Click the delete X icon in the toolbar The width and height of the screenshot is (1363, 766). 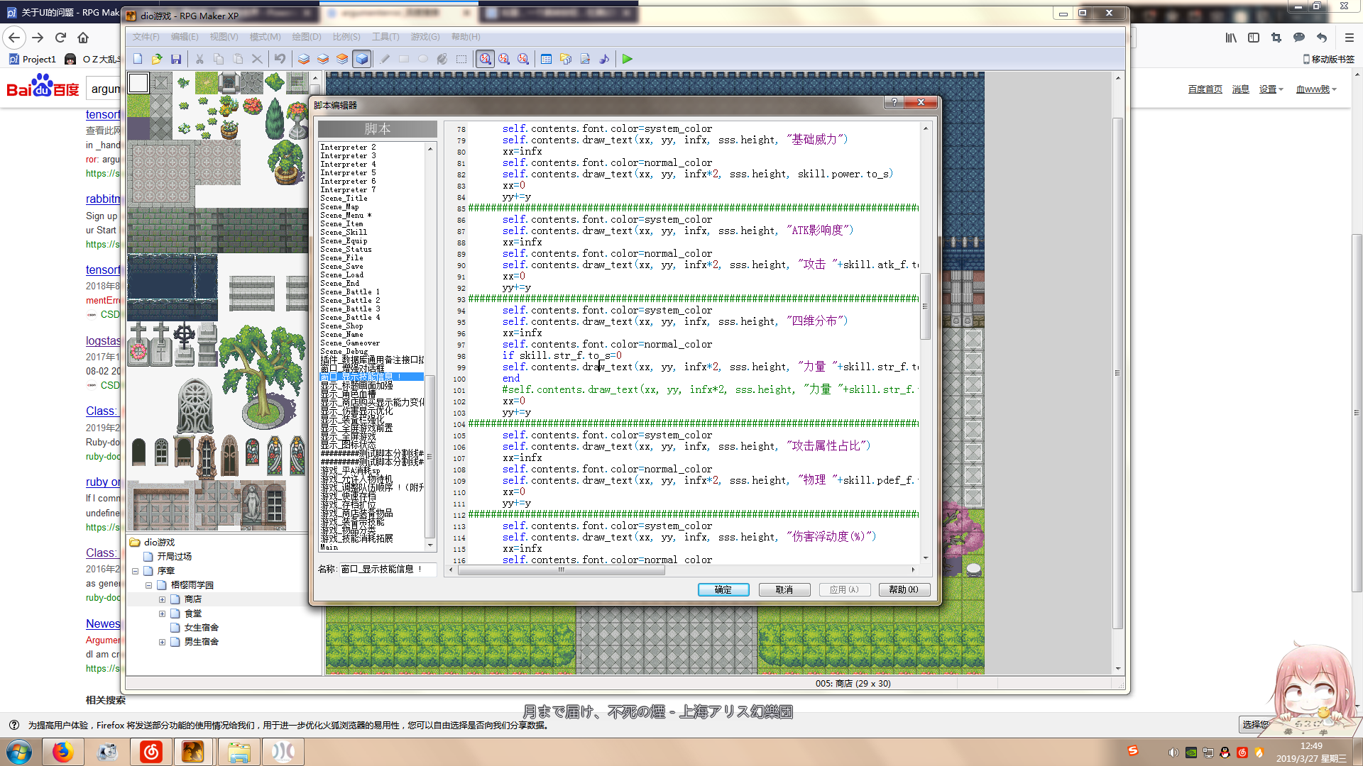coord(257,59)
